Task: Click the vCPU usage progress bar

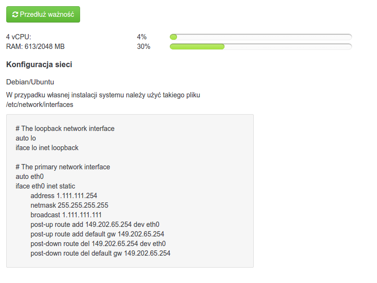Action: point(260,37)
